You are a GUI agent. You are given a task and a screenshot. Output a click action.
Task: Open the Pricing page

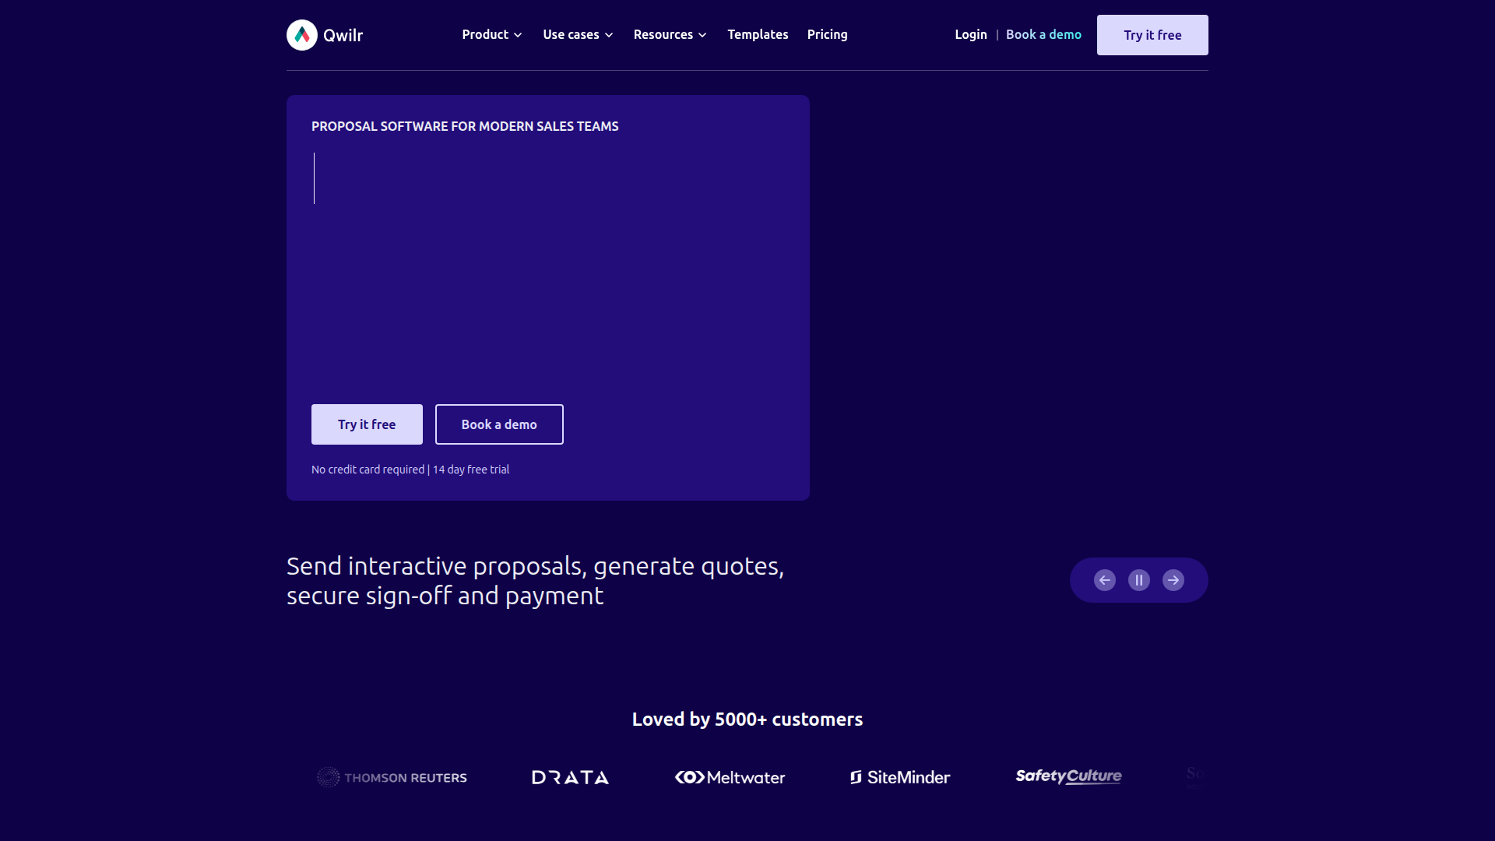(827, 34)
